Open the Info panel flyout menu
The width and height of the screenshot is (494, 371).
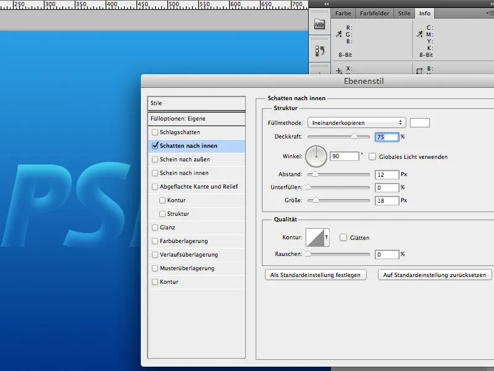point(490,13)
